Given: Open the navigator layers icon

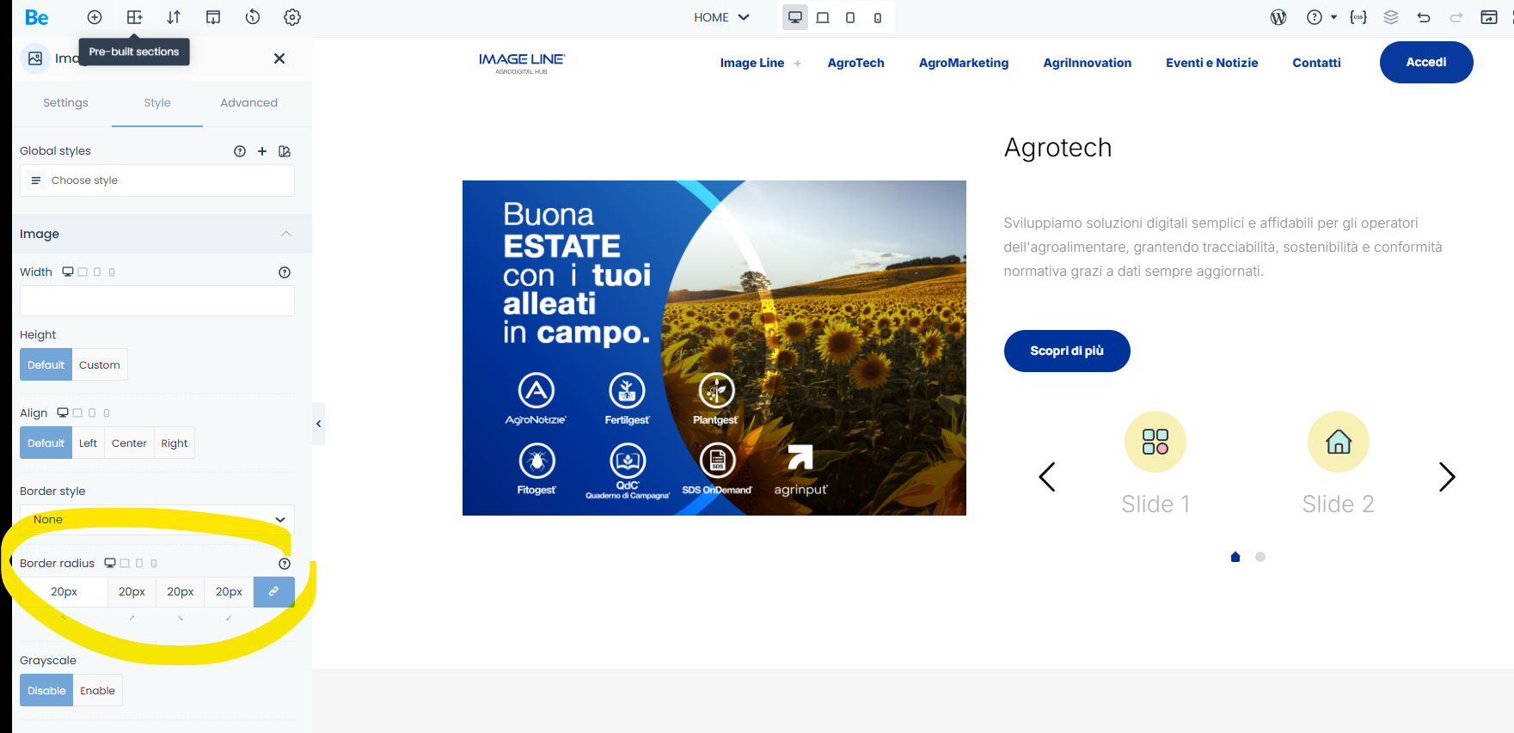Looking at the screenshot, I should [x=1391, y=17].
